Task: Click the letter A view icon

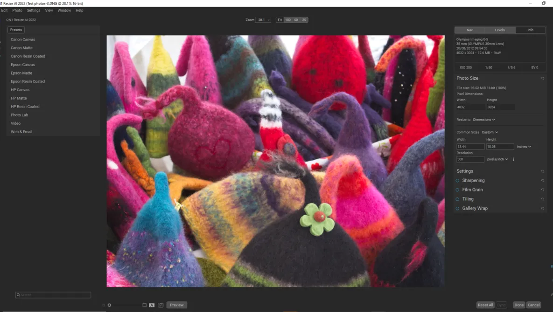Action: 152,305
